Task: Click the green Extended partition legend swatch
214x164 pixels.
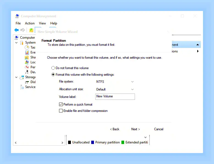Action: (123, 142)
